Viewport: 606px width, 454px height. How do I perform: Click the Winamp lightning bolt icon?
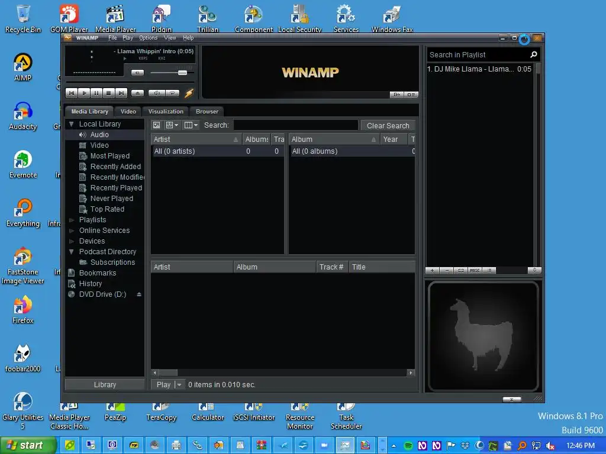tap(189, 93)
